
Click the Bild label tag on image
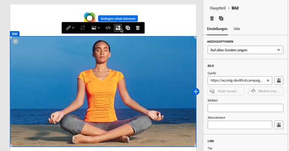point(15,34)
